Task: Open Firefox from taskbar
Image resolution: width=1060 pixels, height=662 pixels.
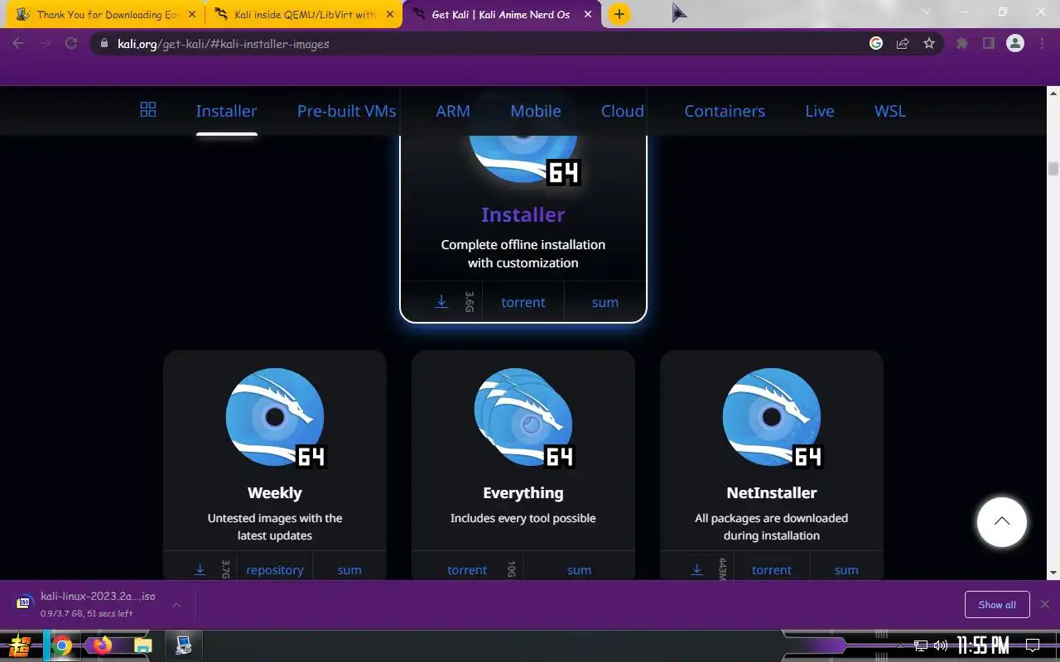Action: tap(102, 645)
